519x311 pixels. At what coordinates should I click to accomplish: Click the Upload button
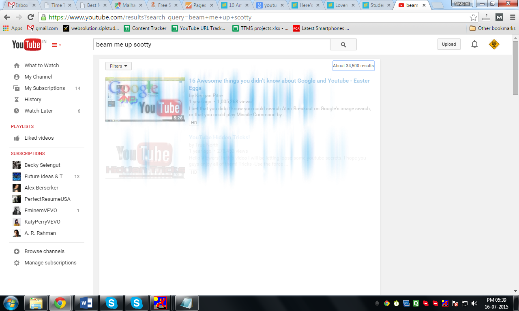pyautogui.click(x=449, y=44)
